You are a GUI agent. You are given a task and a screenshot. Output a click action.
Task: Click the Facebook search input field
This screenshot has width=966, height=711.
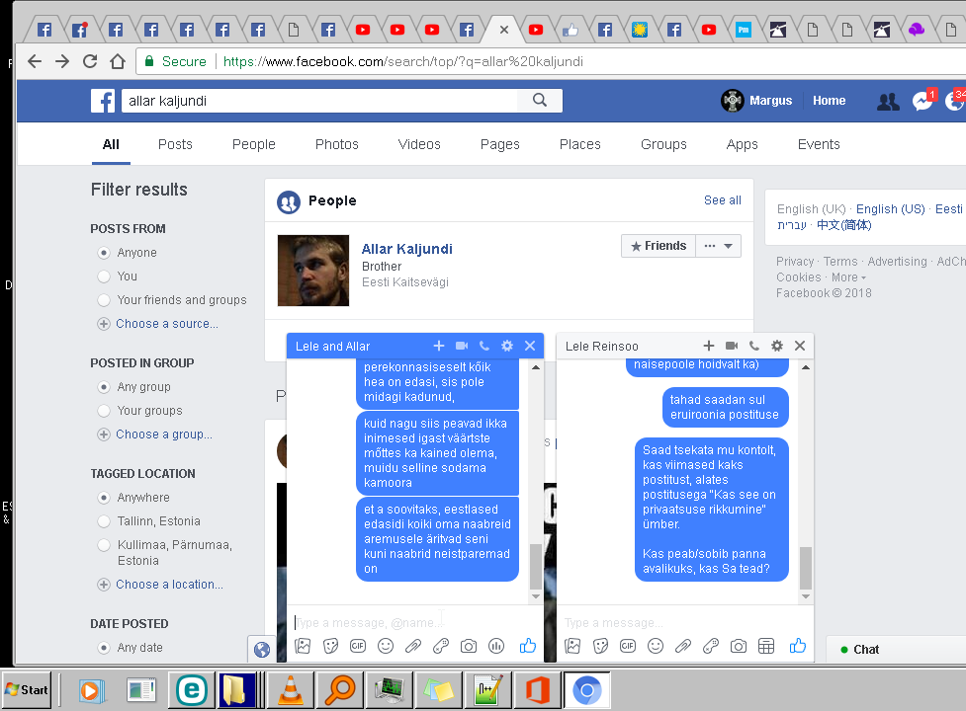(319, 101)
